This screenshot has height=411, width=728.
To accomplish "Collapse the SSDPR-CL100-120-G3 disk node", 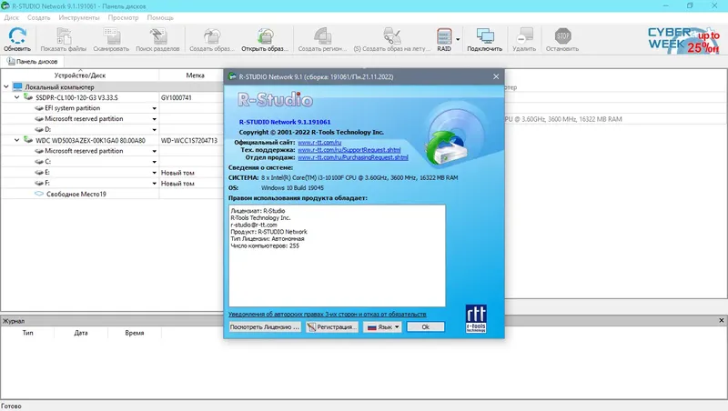I will click(16, 97).
